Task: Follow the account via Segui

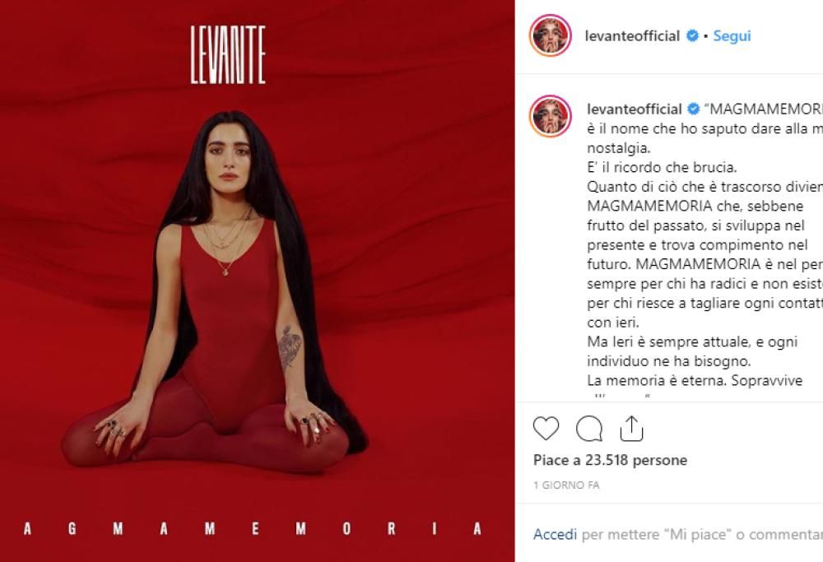Action: click(732, 35)
